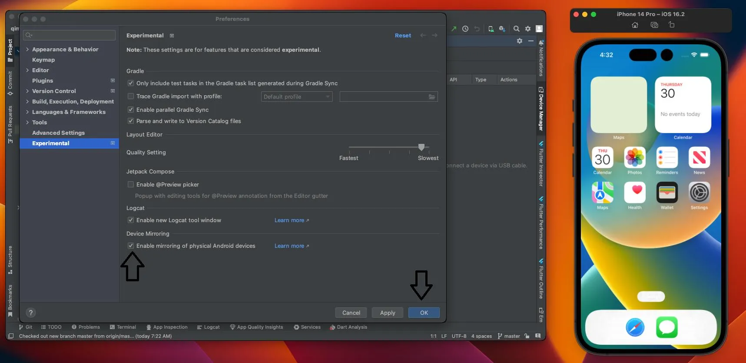Open Learn more link for Logcat
The width and height of the screenshot is (746, 363).
pos(292,220)
